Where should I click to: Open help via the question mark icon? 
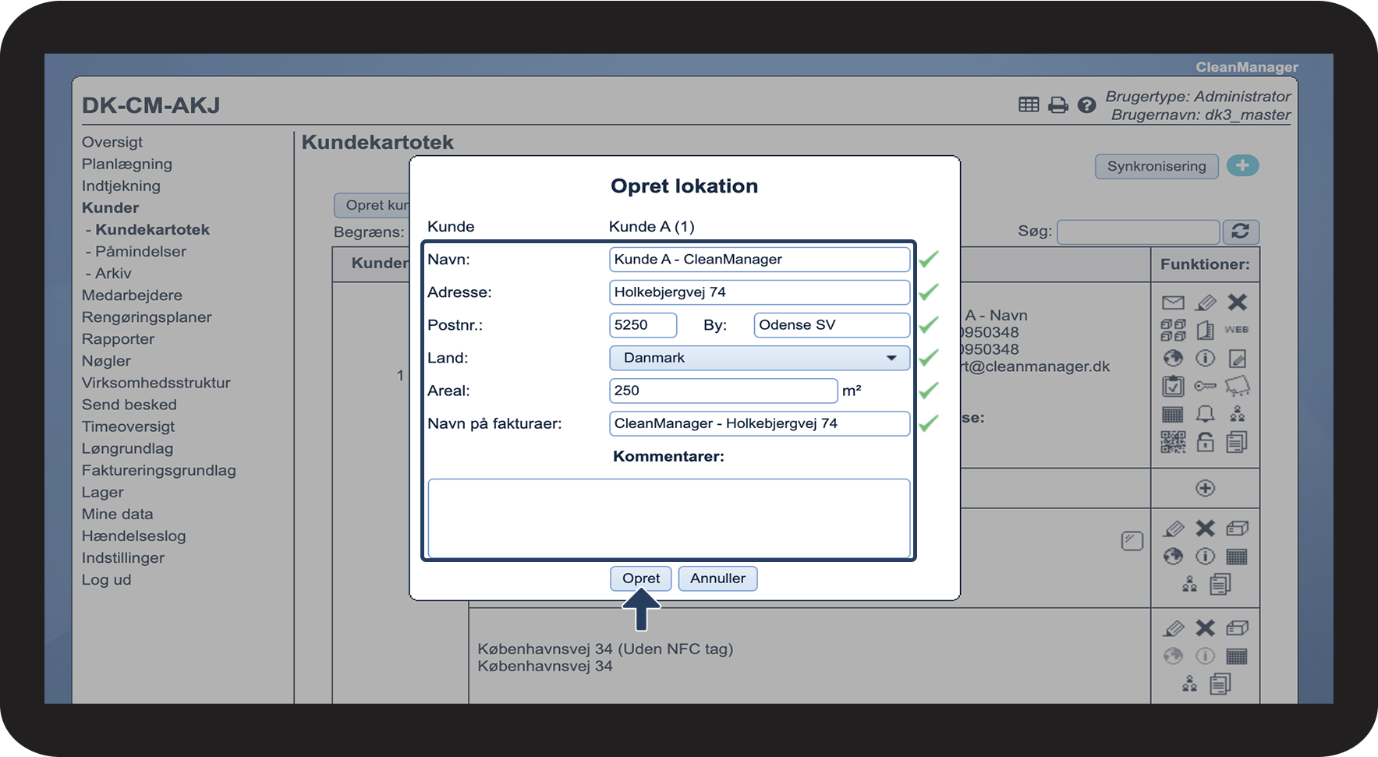point(1086,104)
